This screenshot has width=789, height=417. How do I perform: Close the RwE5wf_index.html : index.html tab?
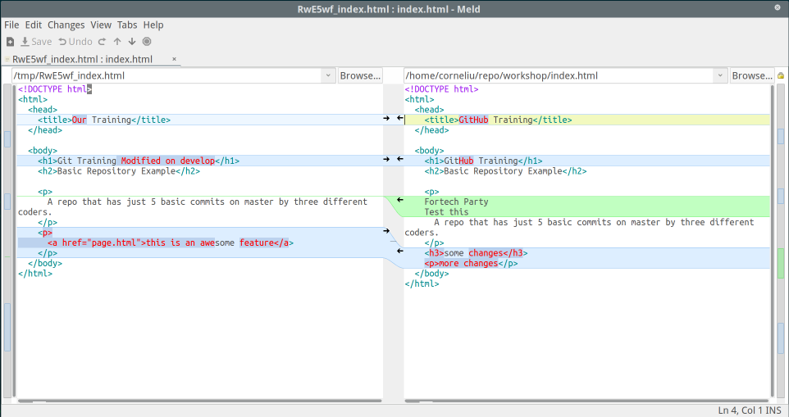[x=174, y=59]
